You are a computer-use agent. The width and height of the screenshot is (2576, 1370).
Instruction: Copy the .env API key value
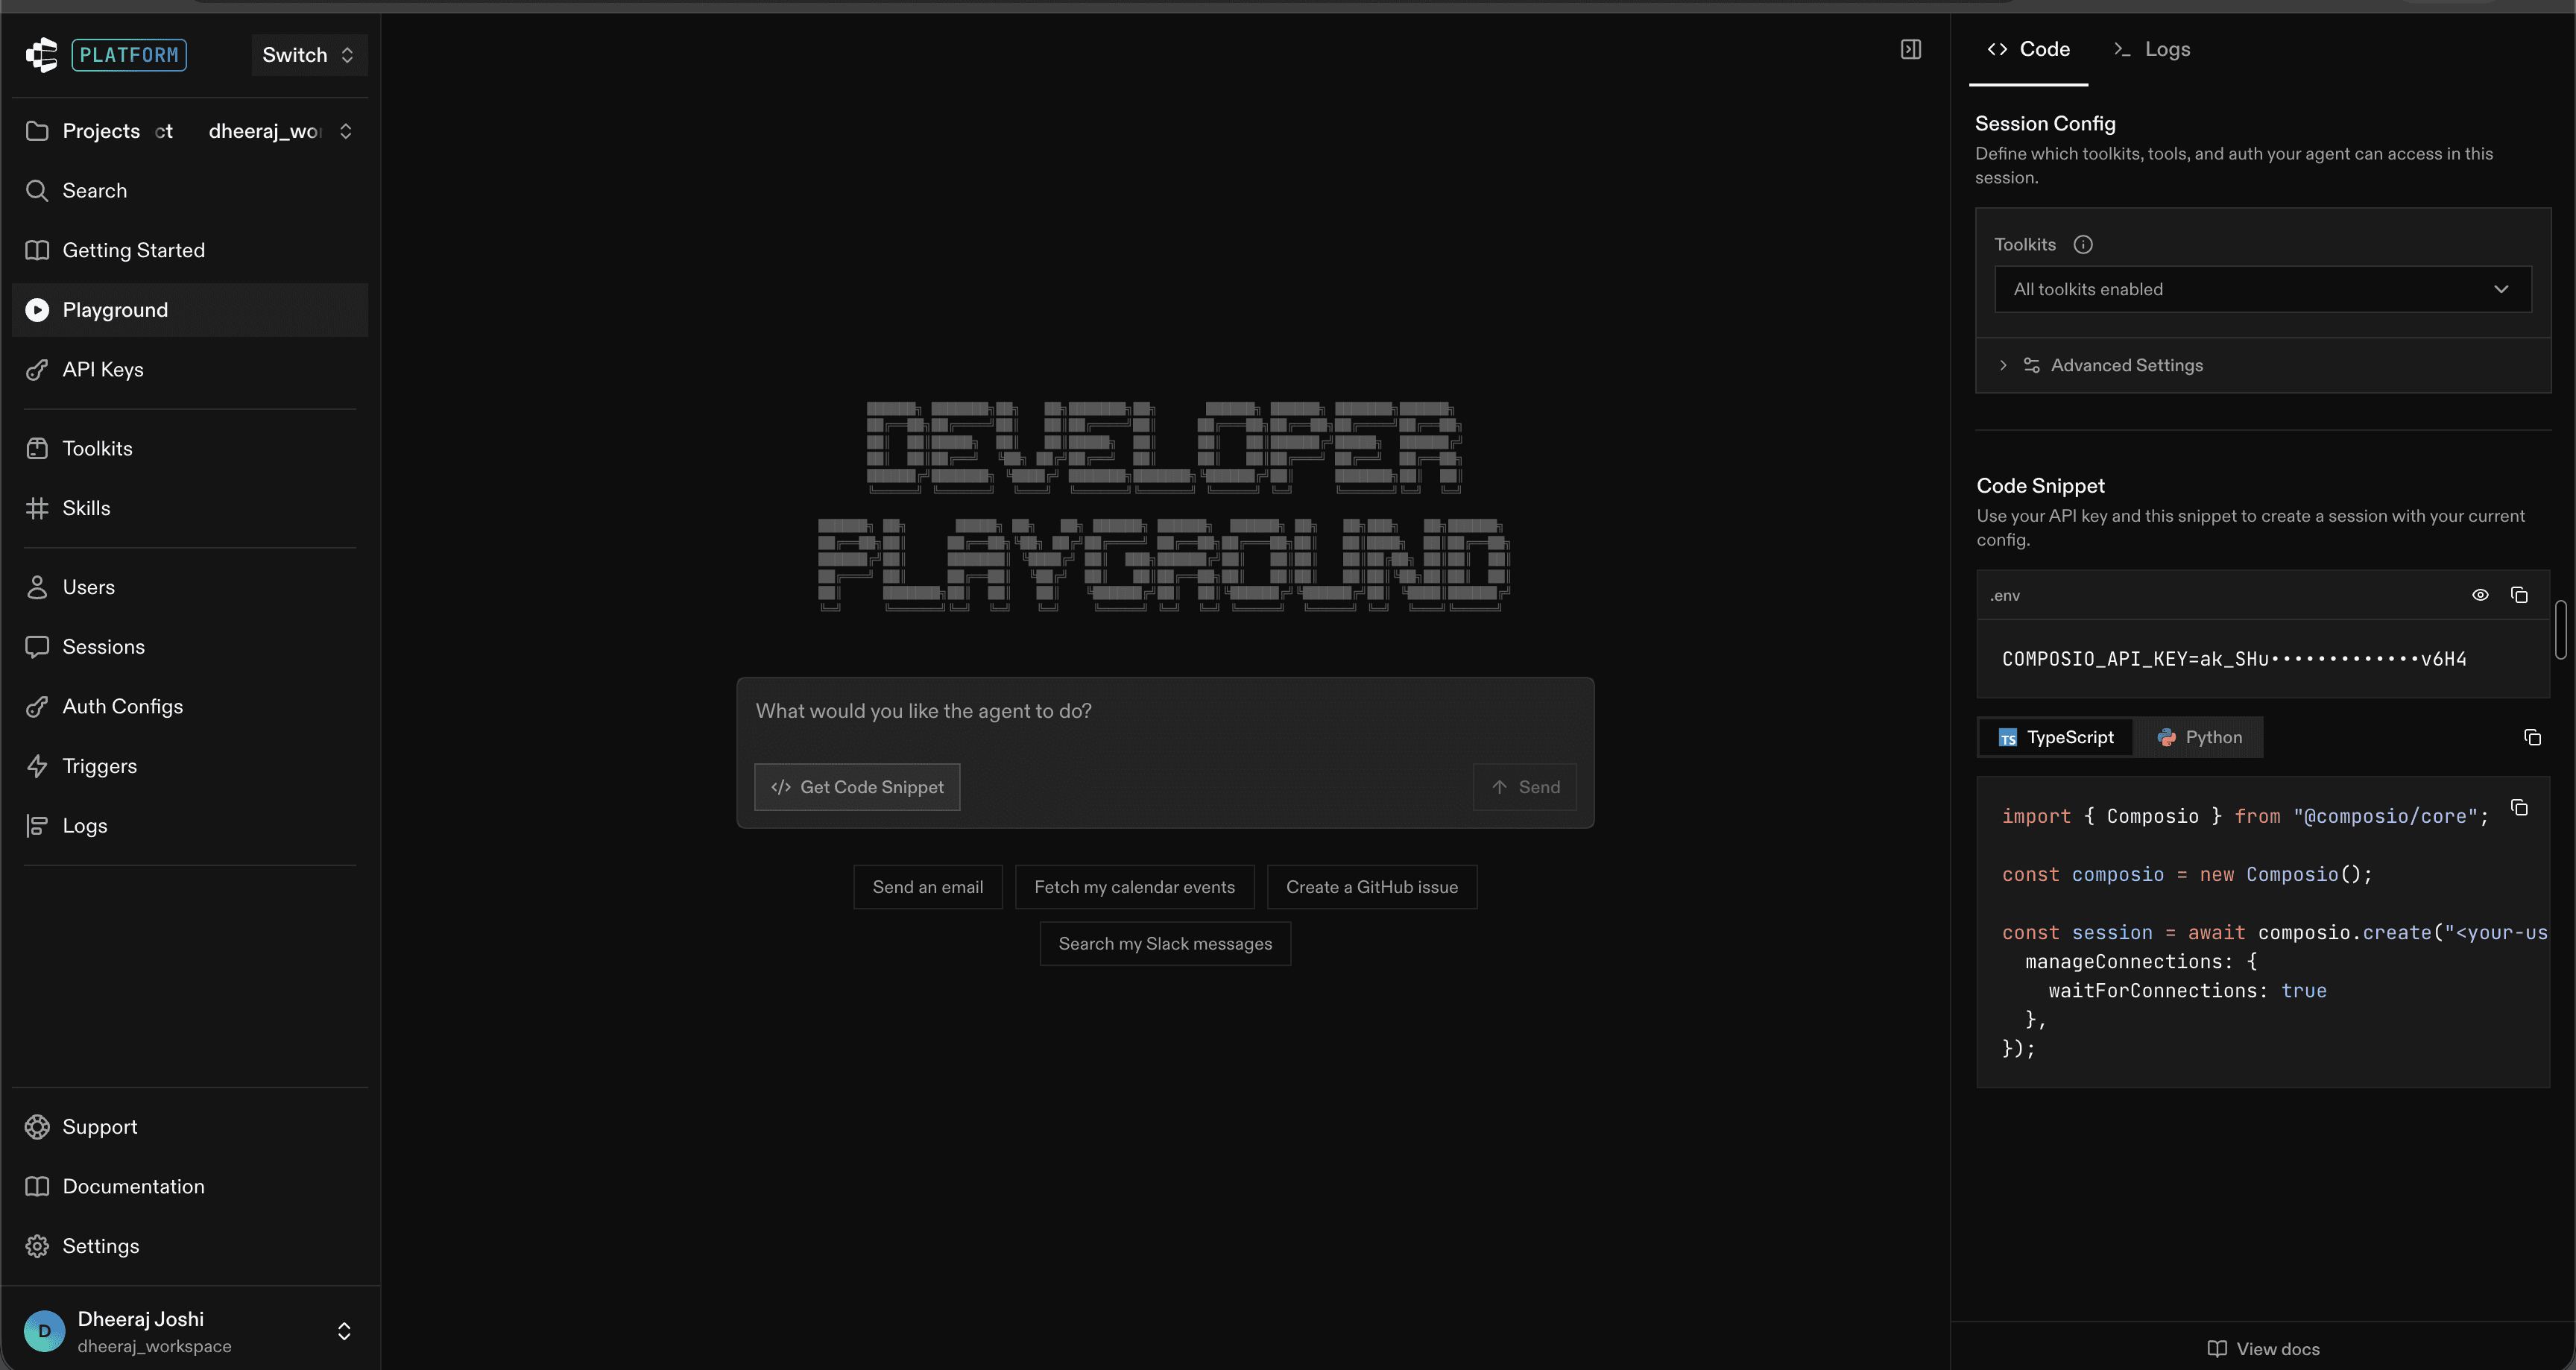click(2519, 595)
